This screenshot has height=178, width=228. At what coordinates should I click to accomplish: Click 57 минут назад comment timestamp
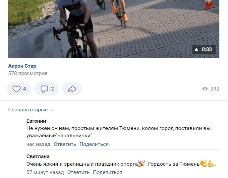[x=45, y=172]
